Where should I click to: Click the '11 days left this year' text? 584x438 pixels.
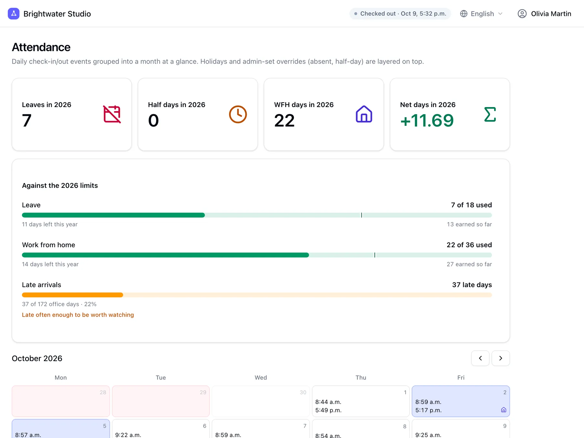50,224
